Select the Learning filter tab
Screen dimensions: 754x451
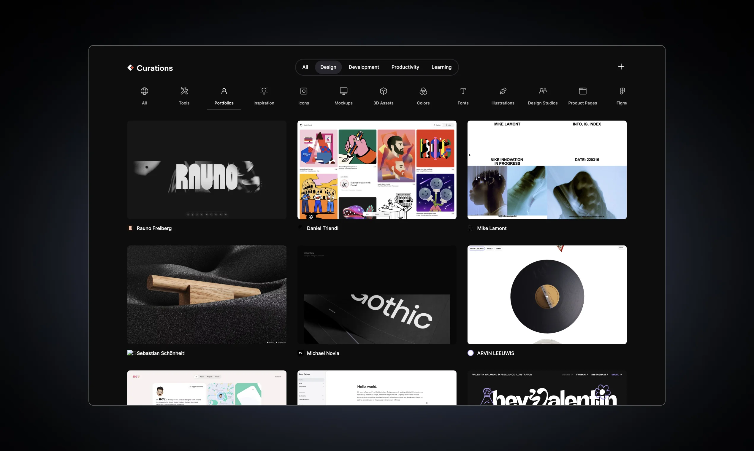[441, 67]
